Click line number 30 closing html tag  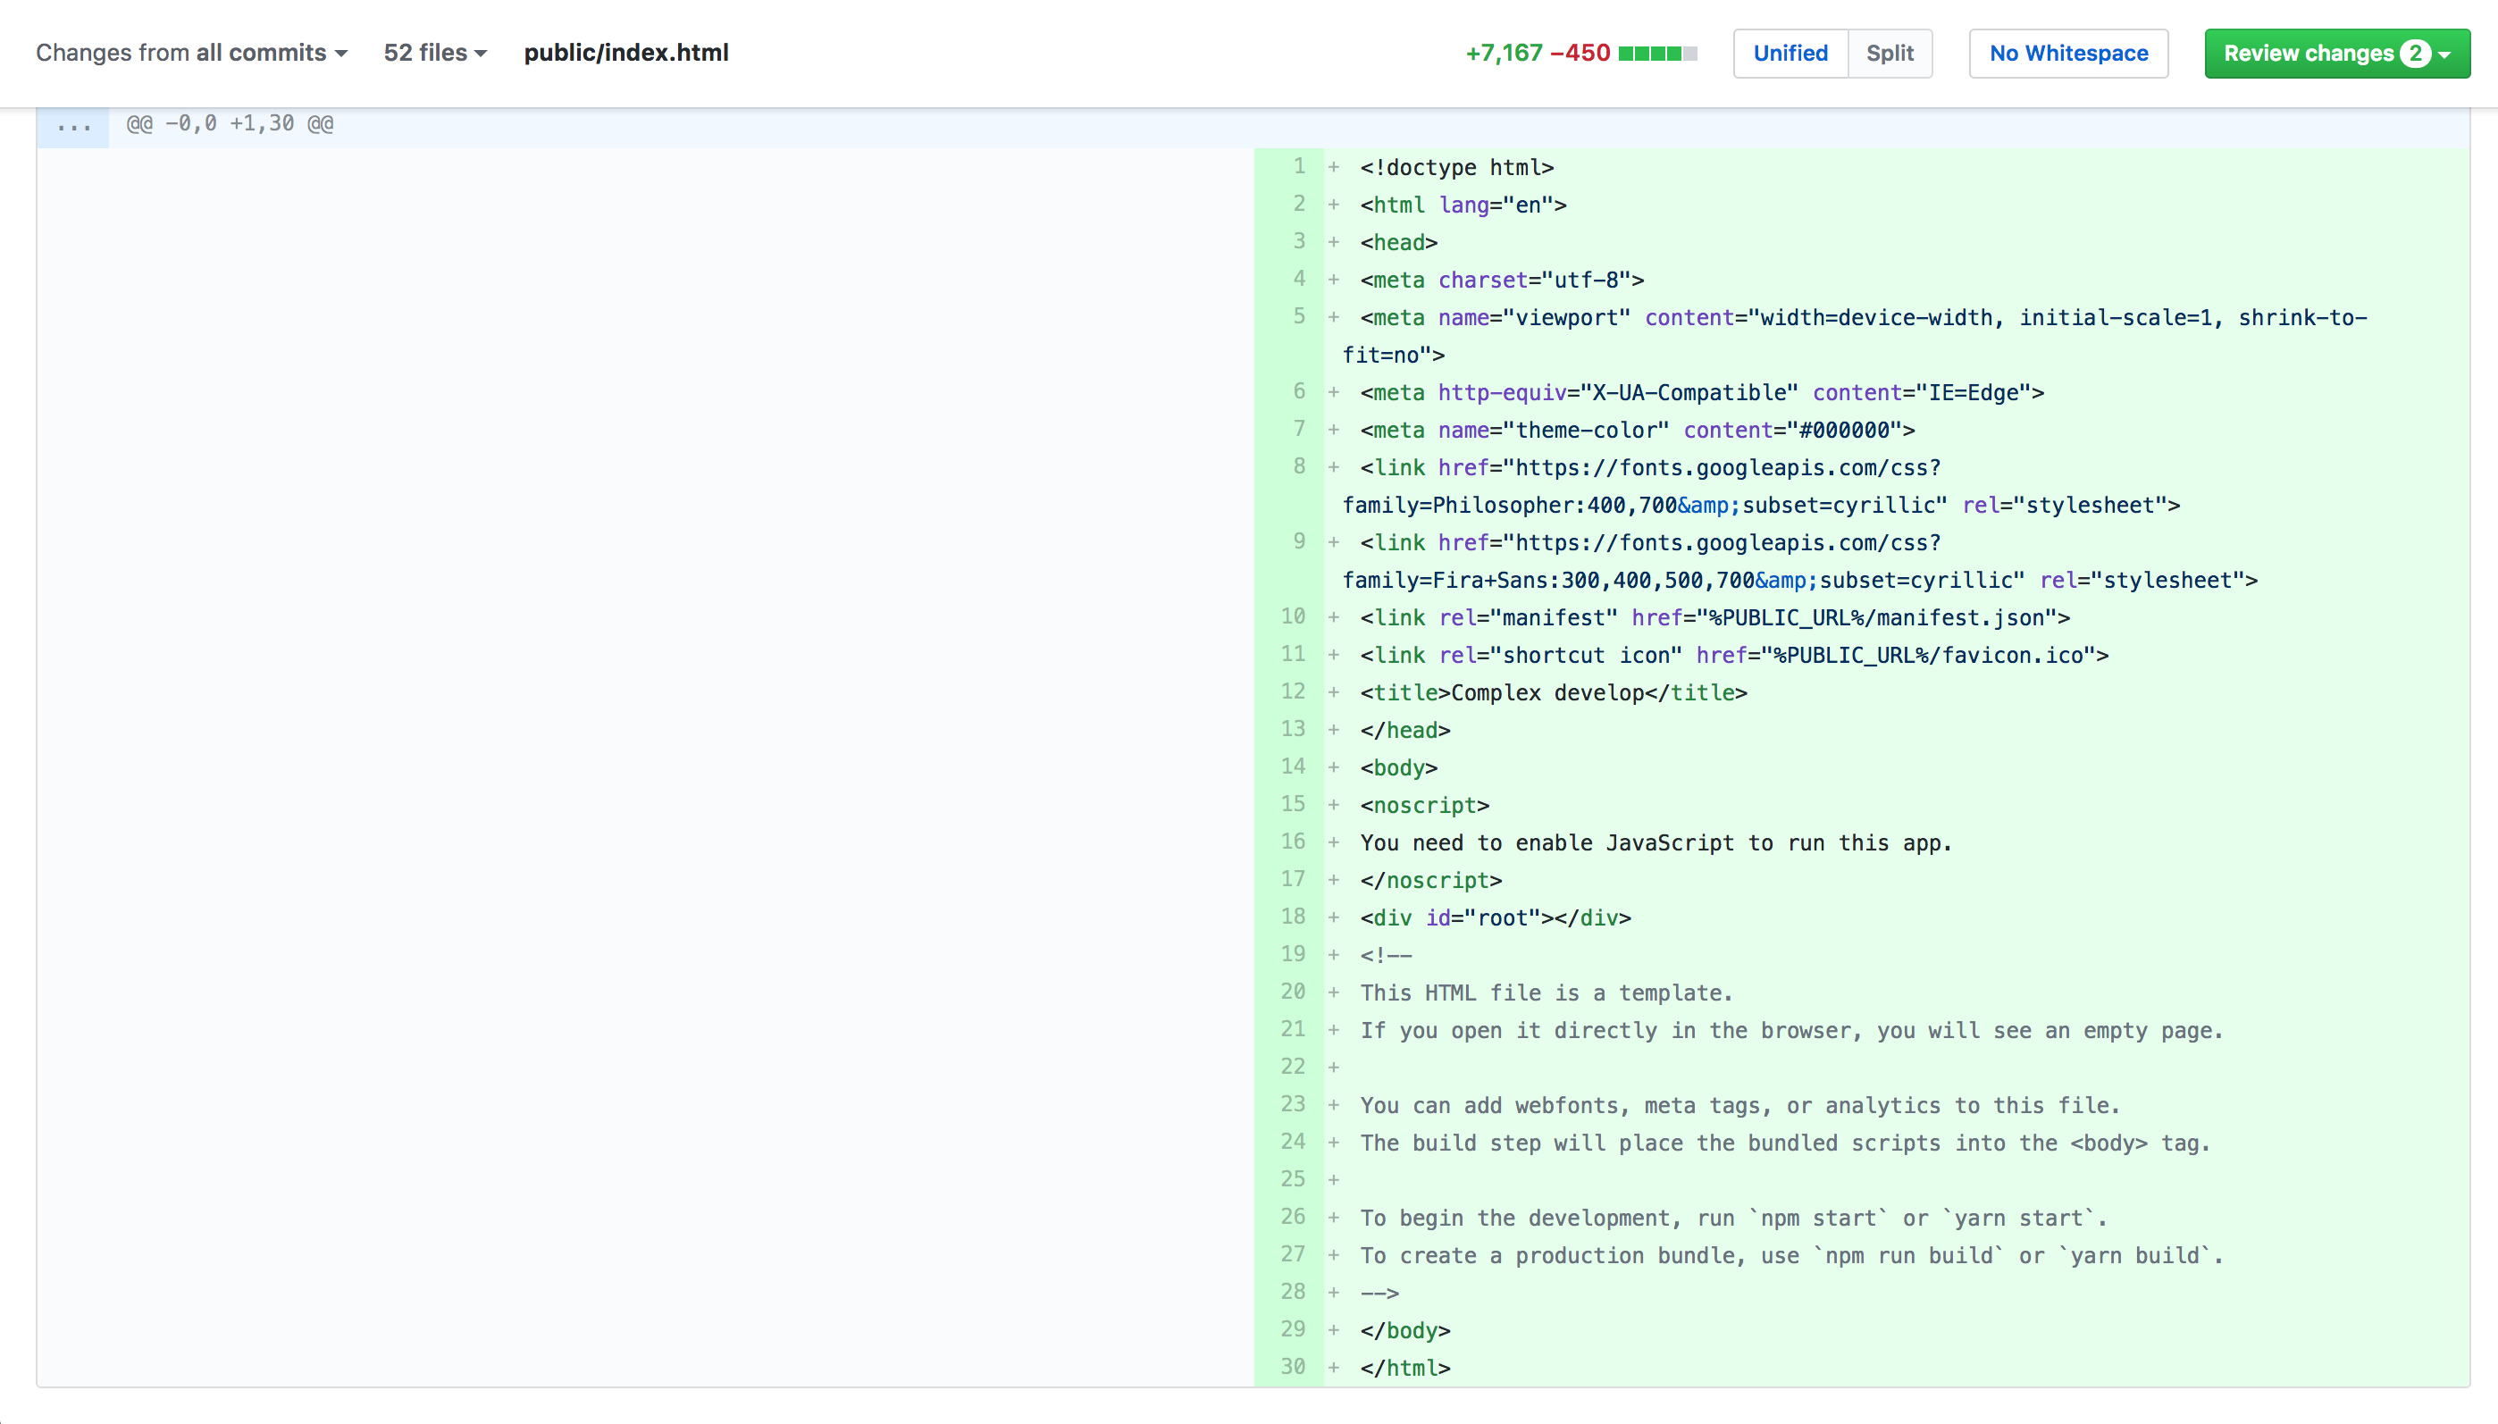1292,1366
